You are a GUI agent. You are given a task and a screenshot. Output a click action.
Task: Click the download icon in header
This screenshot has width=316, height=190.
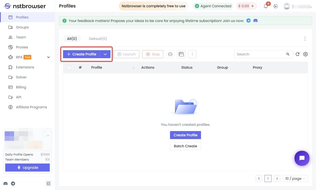[276, 6]
